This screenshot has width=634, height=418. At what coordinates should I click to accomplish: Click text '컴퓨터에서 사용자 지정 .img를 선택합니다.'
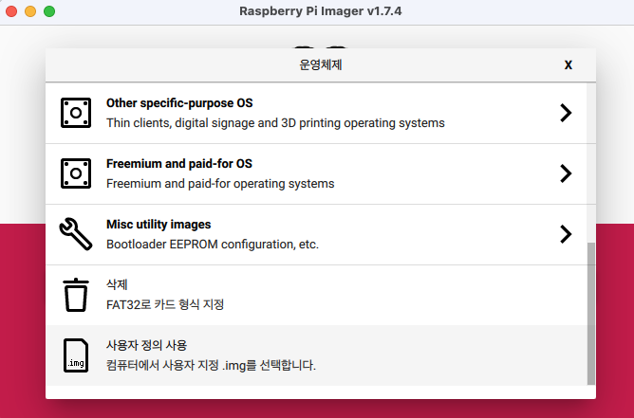(211, 366)
